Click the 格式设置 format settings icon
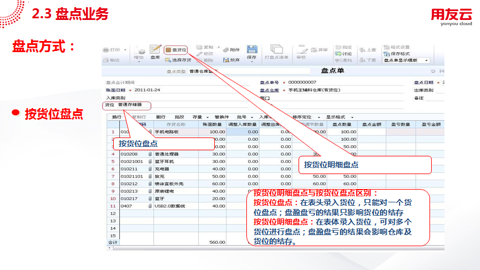 tap(386, 47)
